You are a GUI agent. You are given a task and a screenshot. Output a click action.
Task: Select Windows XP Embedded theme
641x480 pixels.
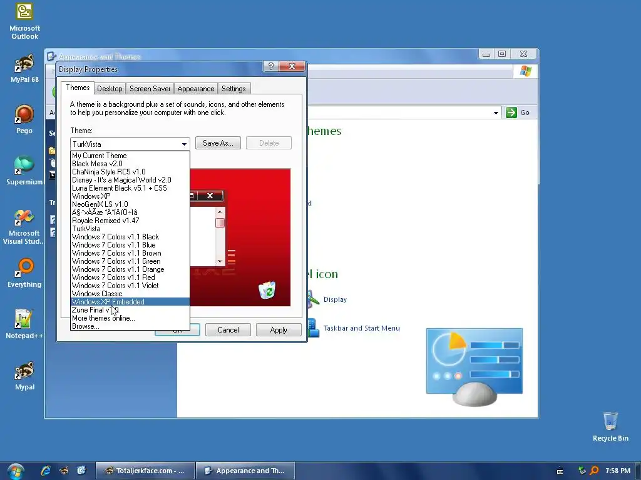[130, 302]
